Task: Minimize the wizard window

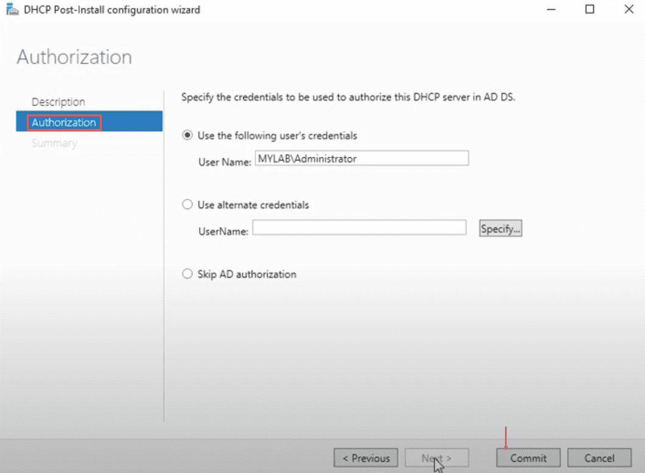Action: pos(551,10)
